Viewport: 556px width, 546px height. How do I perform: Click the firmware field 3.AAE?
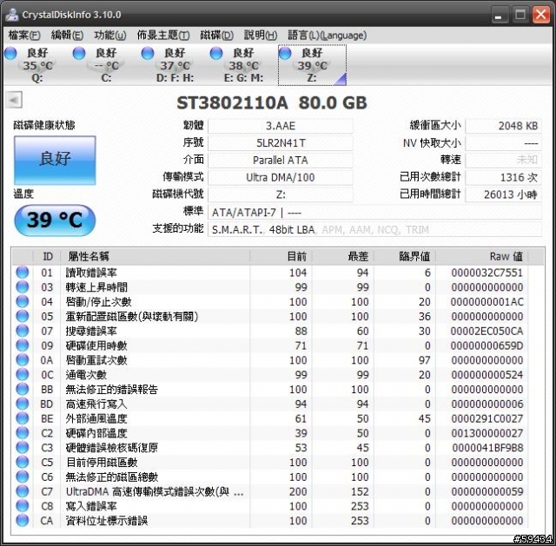coord(280,126)
